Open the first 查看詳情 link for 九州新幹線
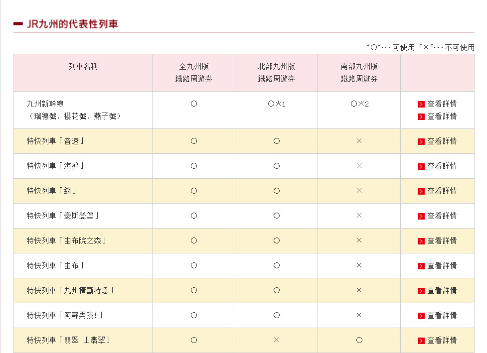Image resolution: width=487 pixels, height=353 pixels. (x=442, y=104)
